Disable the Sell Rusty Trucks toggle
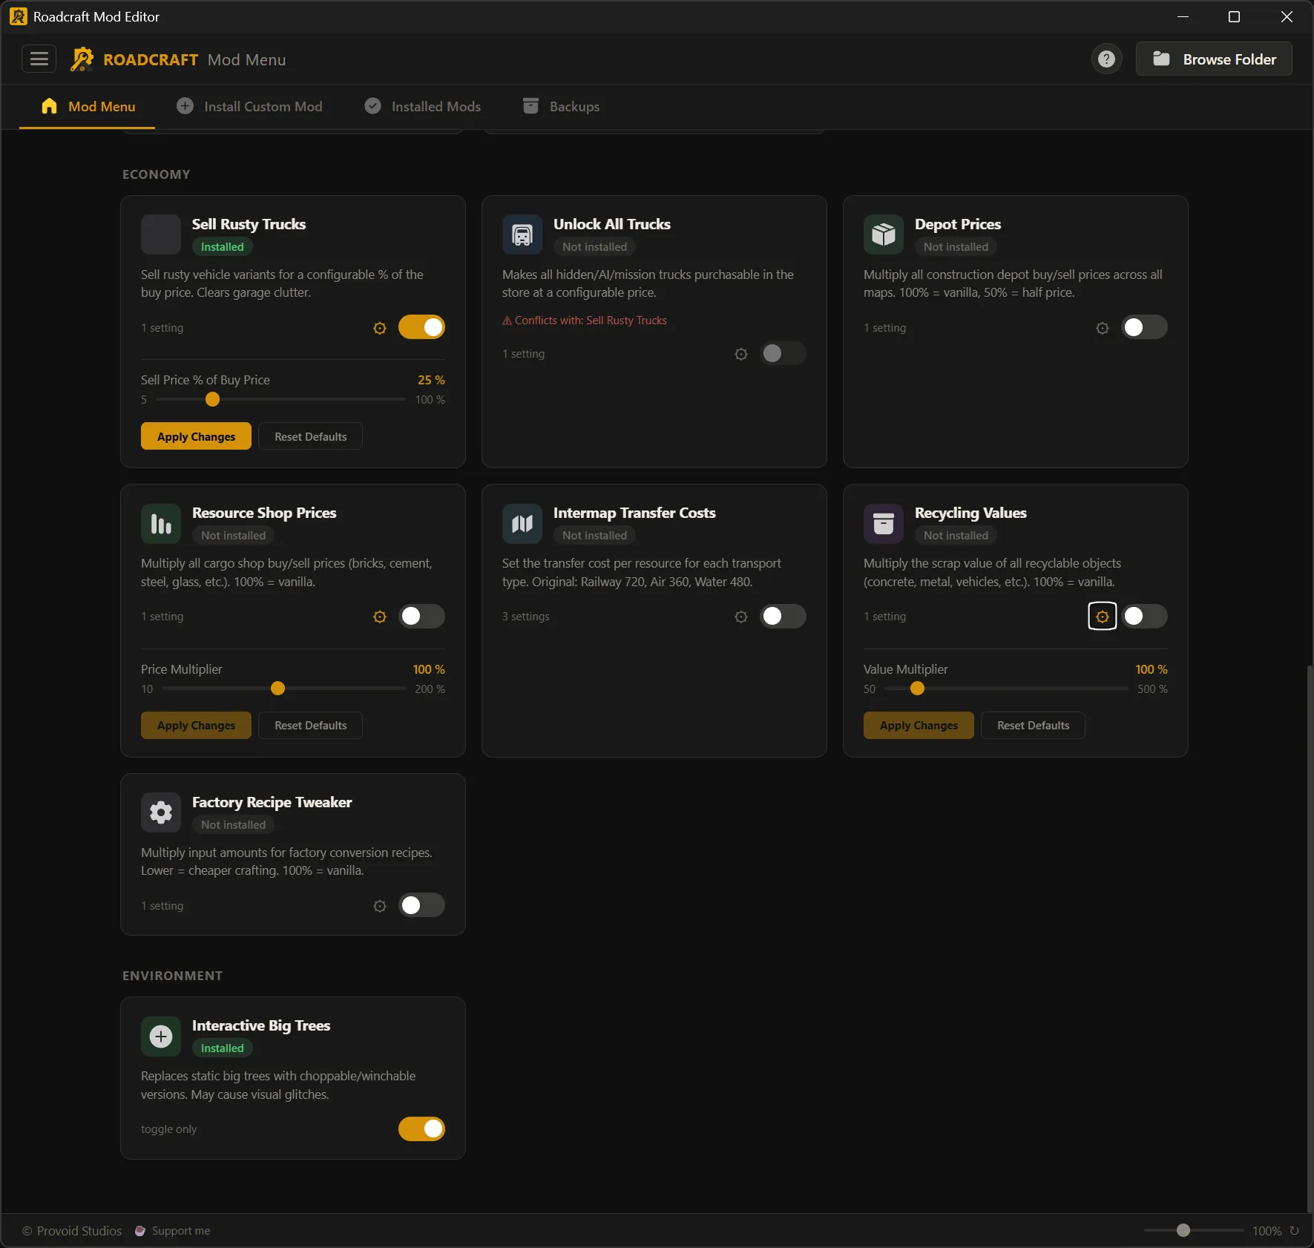Viewport: 1314px width, 1248px height. 421,327
